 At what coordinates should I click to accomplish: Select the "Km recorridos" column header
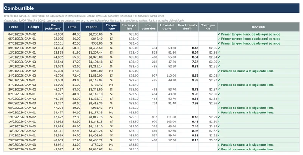click(148, 27)
